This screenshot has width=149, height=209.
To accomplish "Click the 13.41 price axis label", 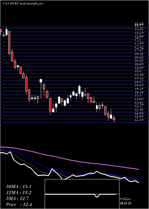I will [x=139, y=103].
